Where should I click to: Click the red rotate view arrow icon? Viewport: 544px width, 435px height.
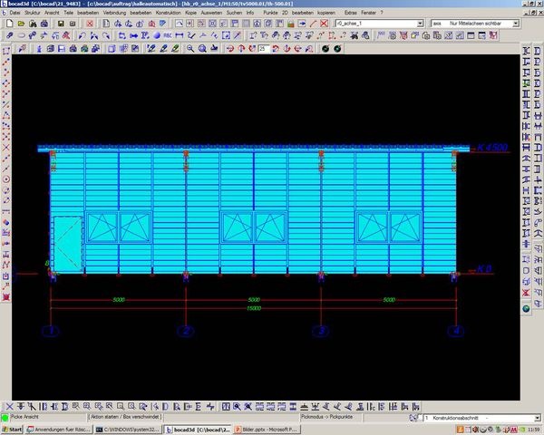click(x=229, y=48)
